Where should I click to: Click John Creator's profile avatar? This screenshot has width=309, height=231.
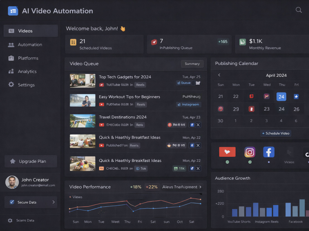[x=12, y=182]
